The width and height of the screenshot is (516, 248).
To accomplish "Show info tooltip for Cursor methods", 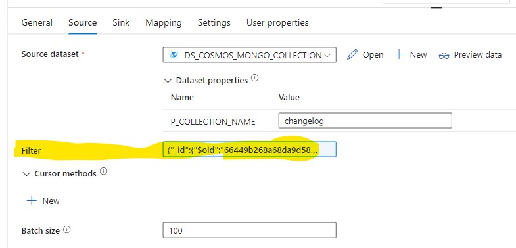I will pyautogui.click(x=103, y=171).
